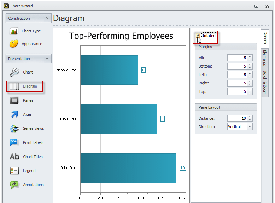This screenshot has width=275, height=203.
Task: Increase the Distance value with up arrow
Action: (250, 117)
